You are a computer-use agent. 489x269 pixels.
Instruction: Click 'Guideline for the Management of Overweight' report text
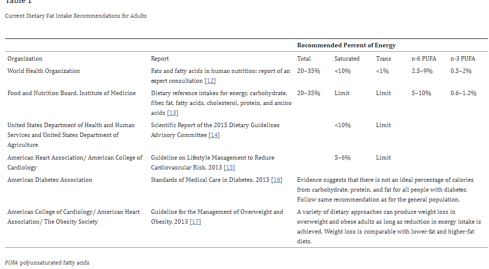[217, 217]
